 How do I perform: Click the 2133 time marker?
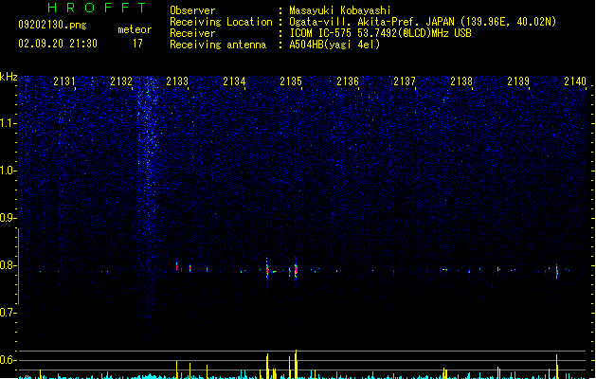coord(177,81)
